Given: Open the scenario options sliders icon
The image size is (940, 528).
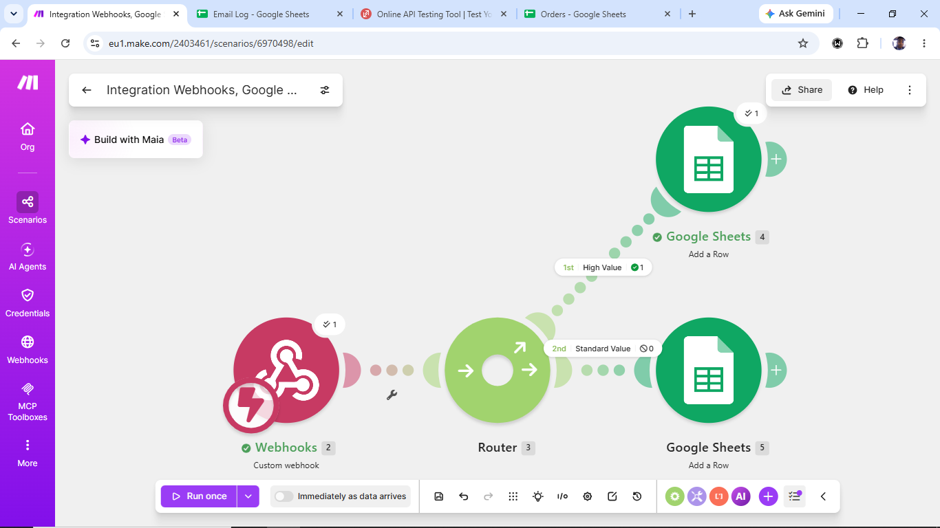Looking at the screenshot, I should coord(325,90).
